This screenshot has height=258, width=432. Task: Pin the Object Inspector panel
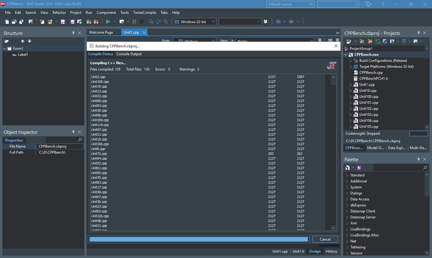click(x=73, y=132)
